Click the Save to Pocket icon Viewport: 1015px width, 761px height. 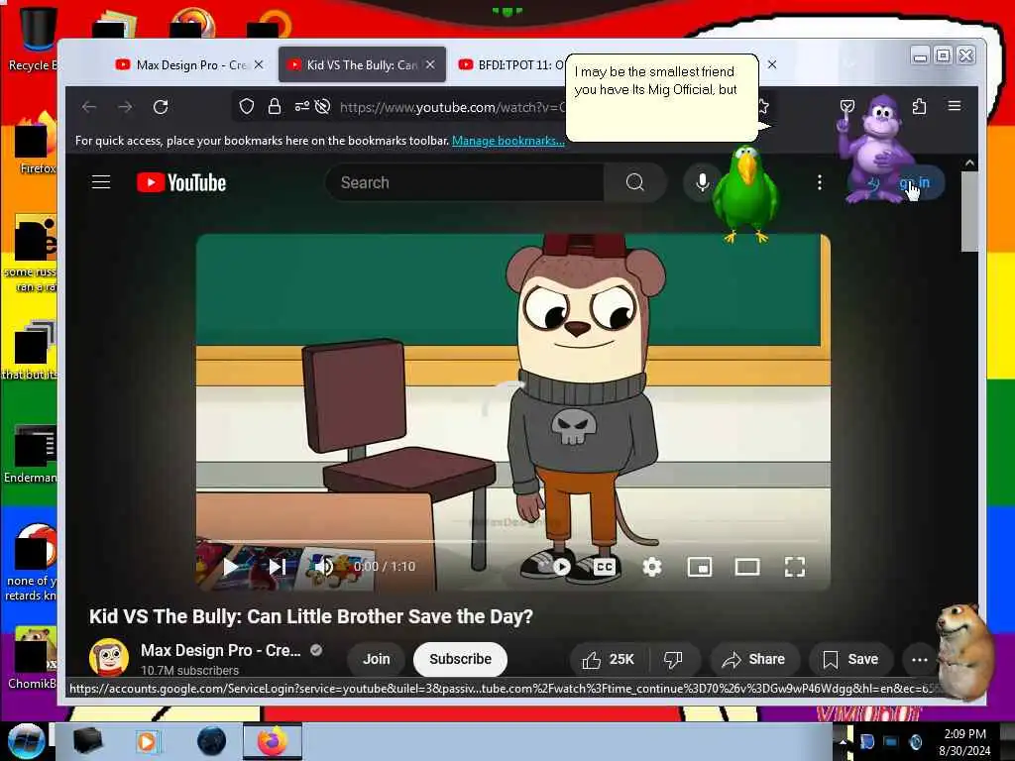[846, 106]
